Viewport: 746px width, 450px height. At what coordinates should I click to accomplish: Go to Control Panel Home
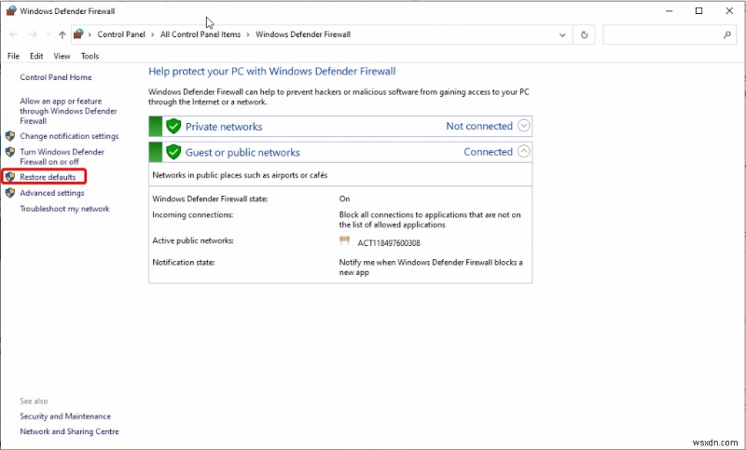tap(56, 77)
